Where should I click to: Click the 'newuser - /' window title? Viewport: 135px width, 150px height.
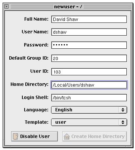pyautogui.click(x=68, y=6)
